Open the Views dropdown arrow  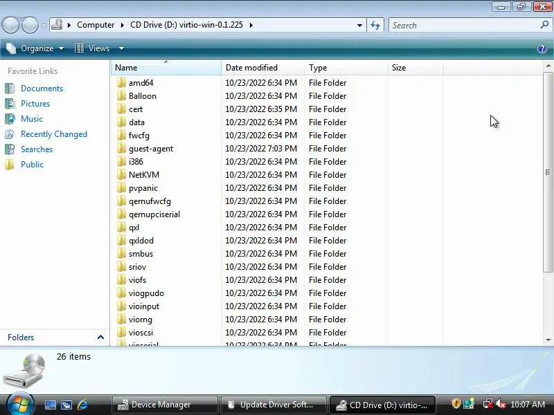121,48
